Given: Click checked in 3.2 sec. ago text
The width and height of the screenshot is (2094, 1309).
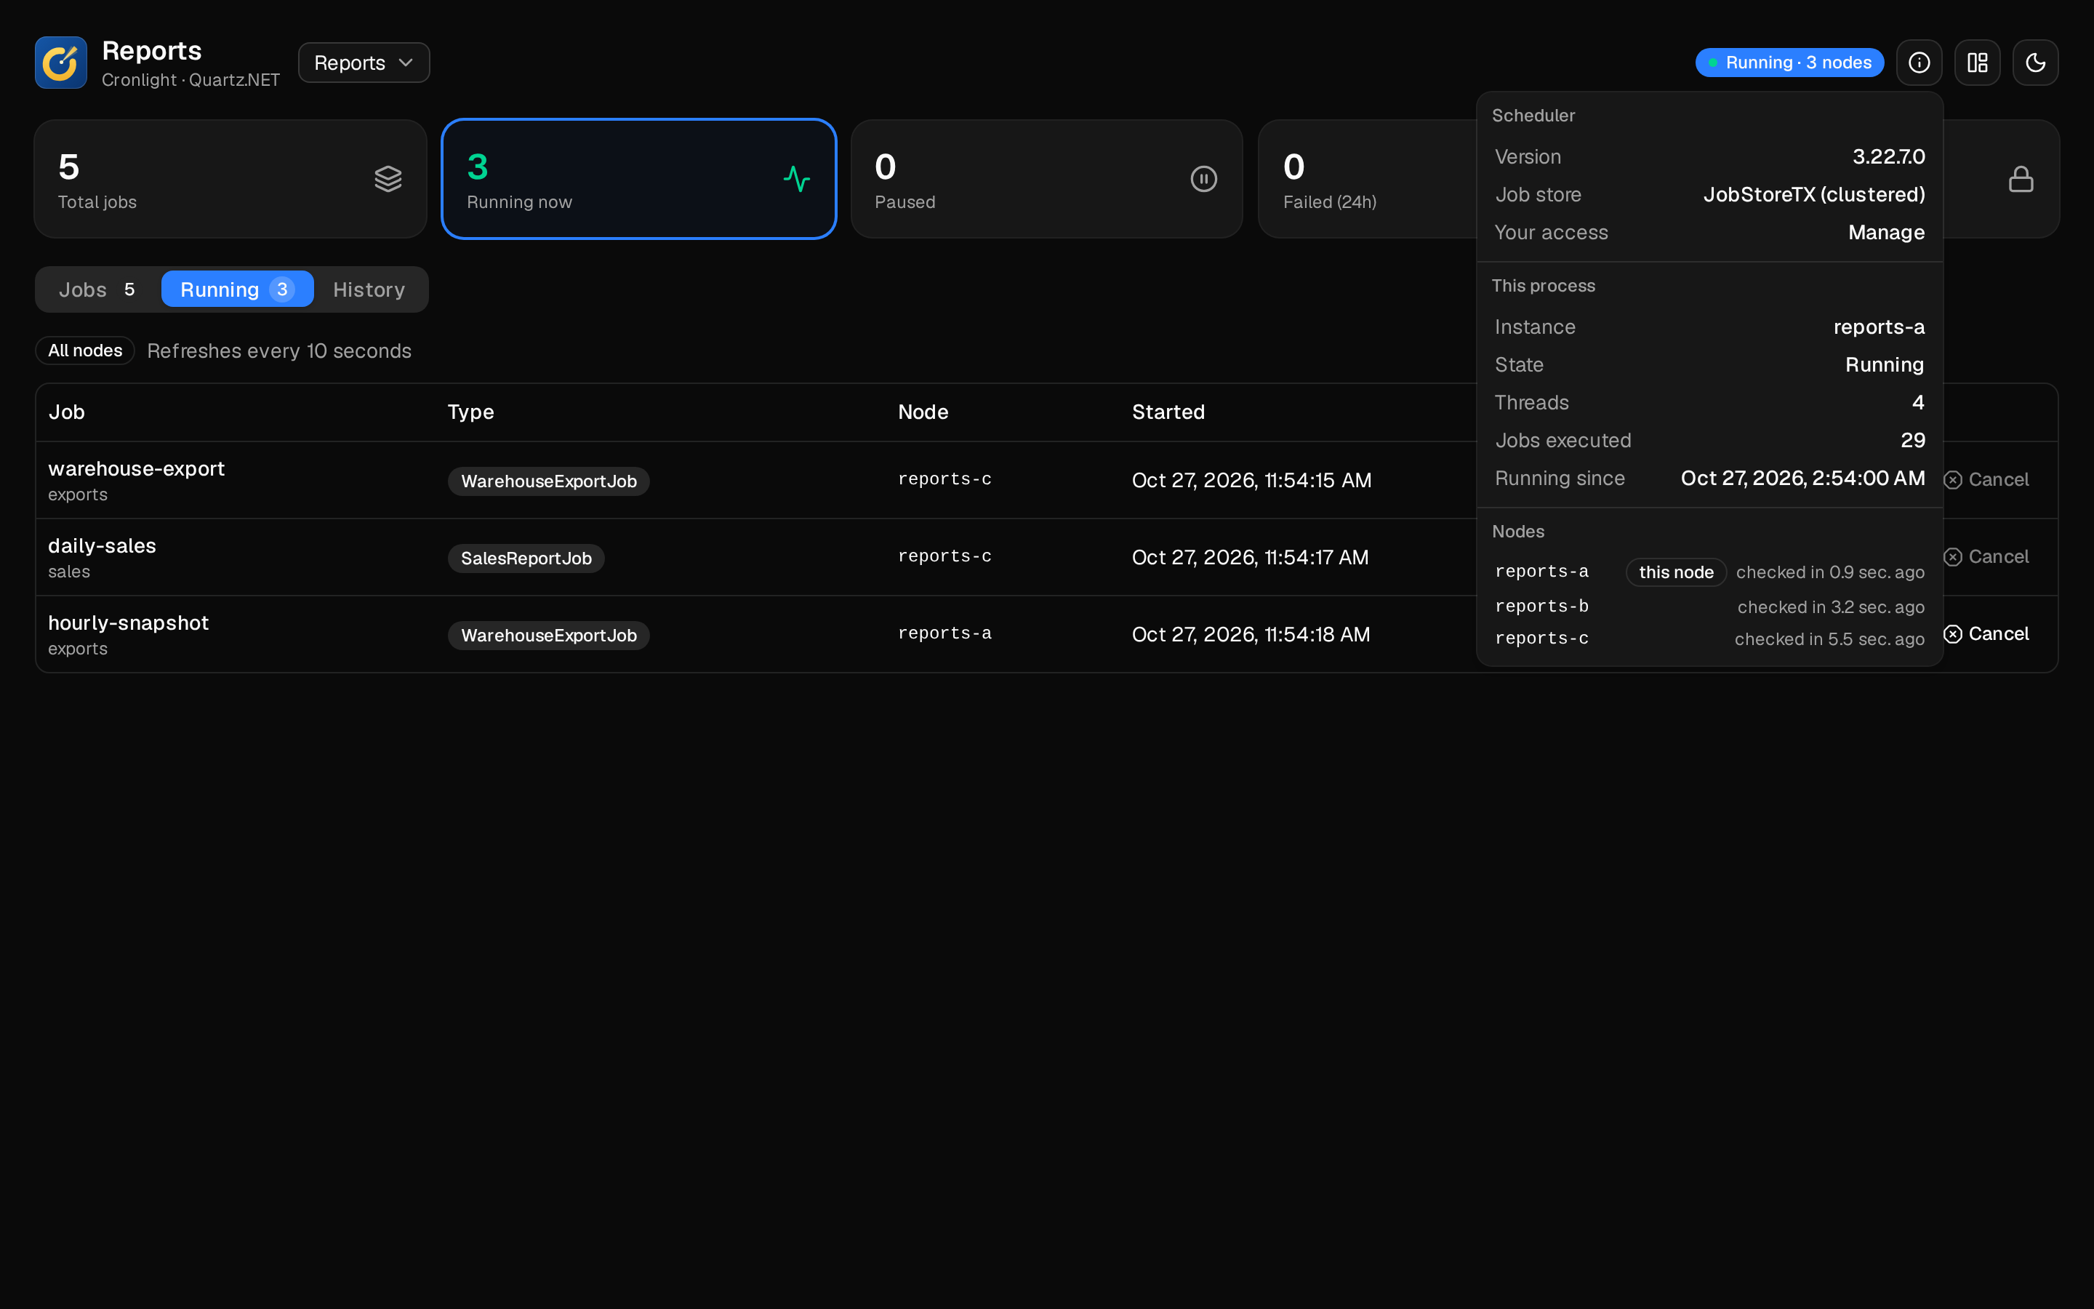Looking at the screenshot, I should coord(1831,608).
